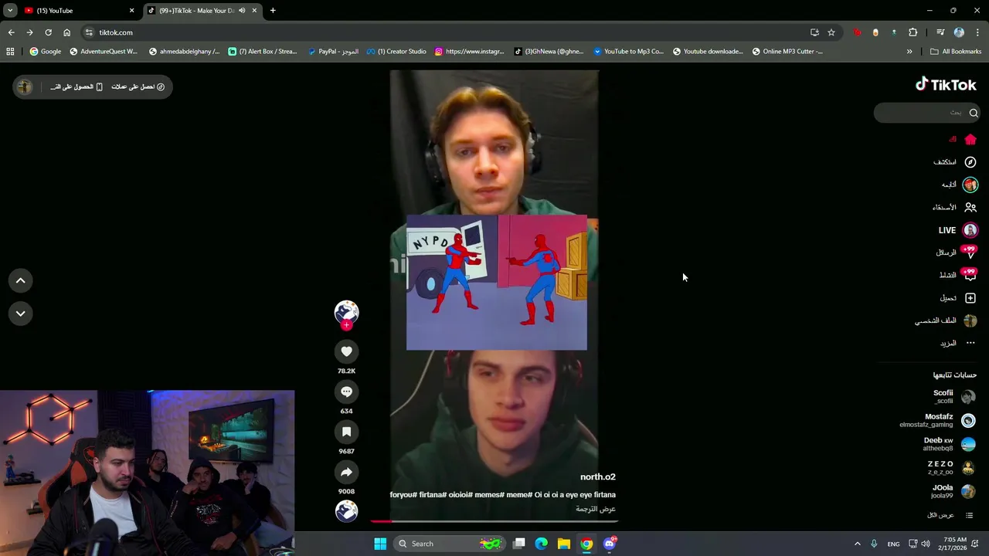This screenshot has width=989, height=556.
Task: Open Friends via the two-people icon
Action: click(x=970, y=207)
